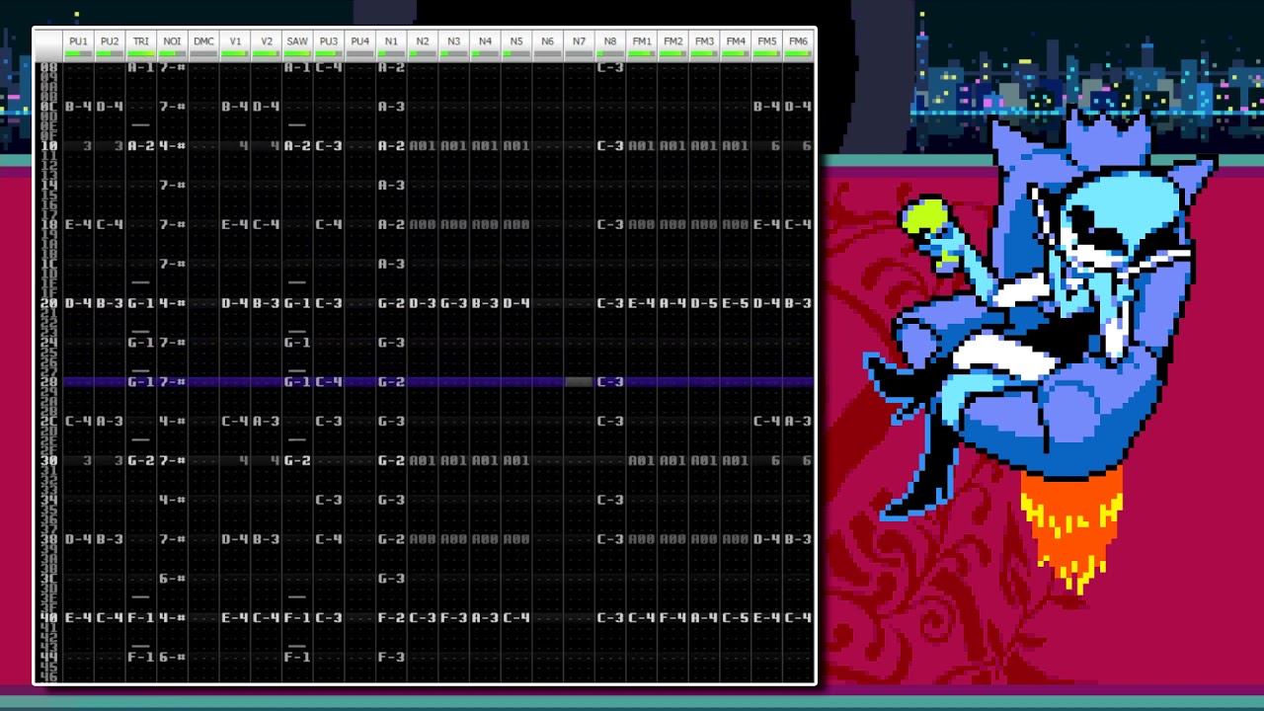Toggle the PU3 channel header
Viewport: 1264px width, 711px height.
click(x=329, y=45)
